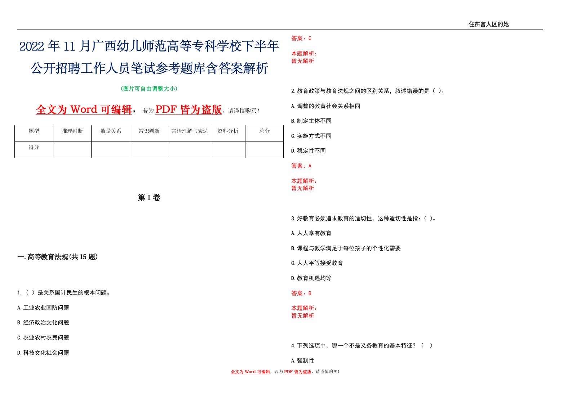Screen dimensions: 572x404
Task: Select option C.实施方式不同
Action: 311,136
